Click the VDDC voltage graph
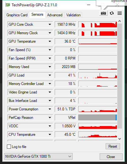The height and width of the screenshot is (164, 127). click(98, 126)
